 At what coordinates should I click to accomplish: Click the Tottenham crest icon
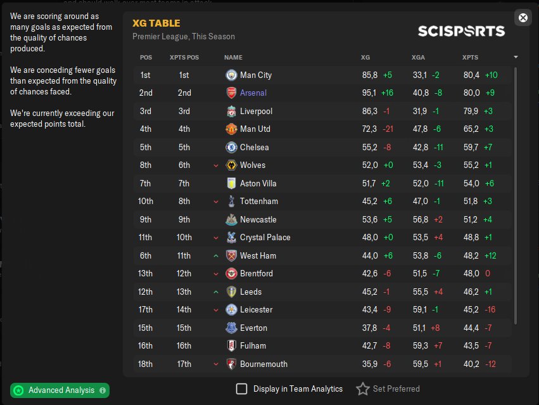click(231, 202)
